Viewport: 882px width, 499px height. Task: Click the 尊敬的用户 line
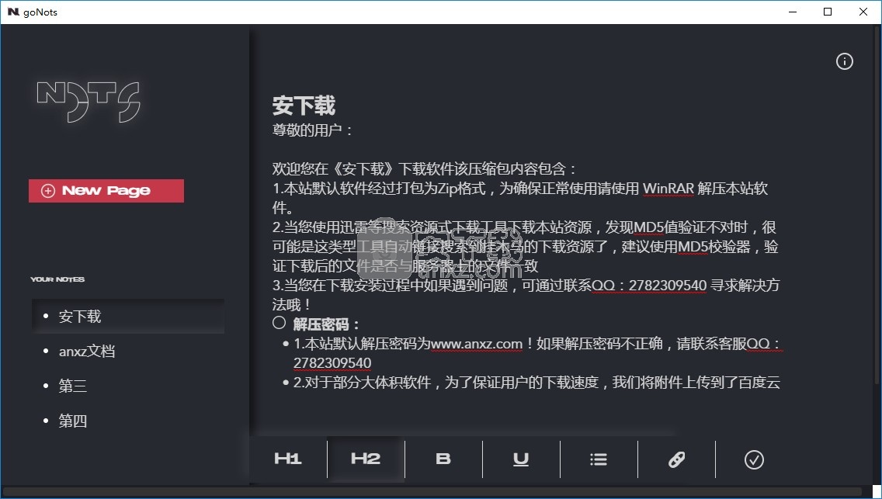coord(313,130)
